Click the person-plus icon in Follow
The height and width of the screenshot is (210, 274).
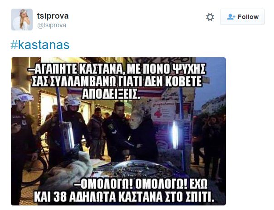pos(231,17)
